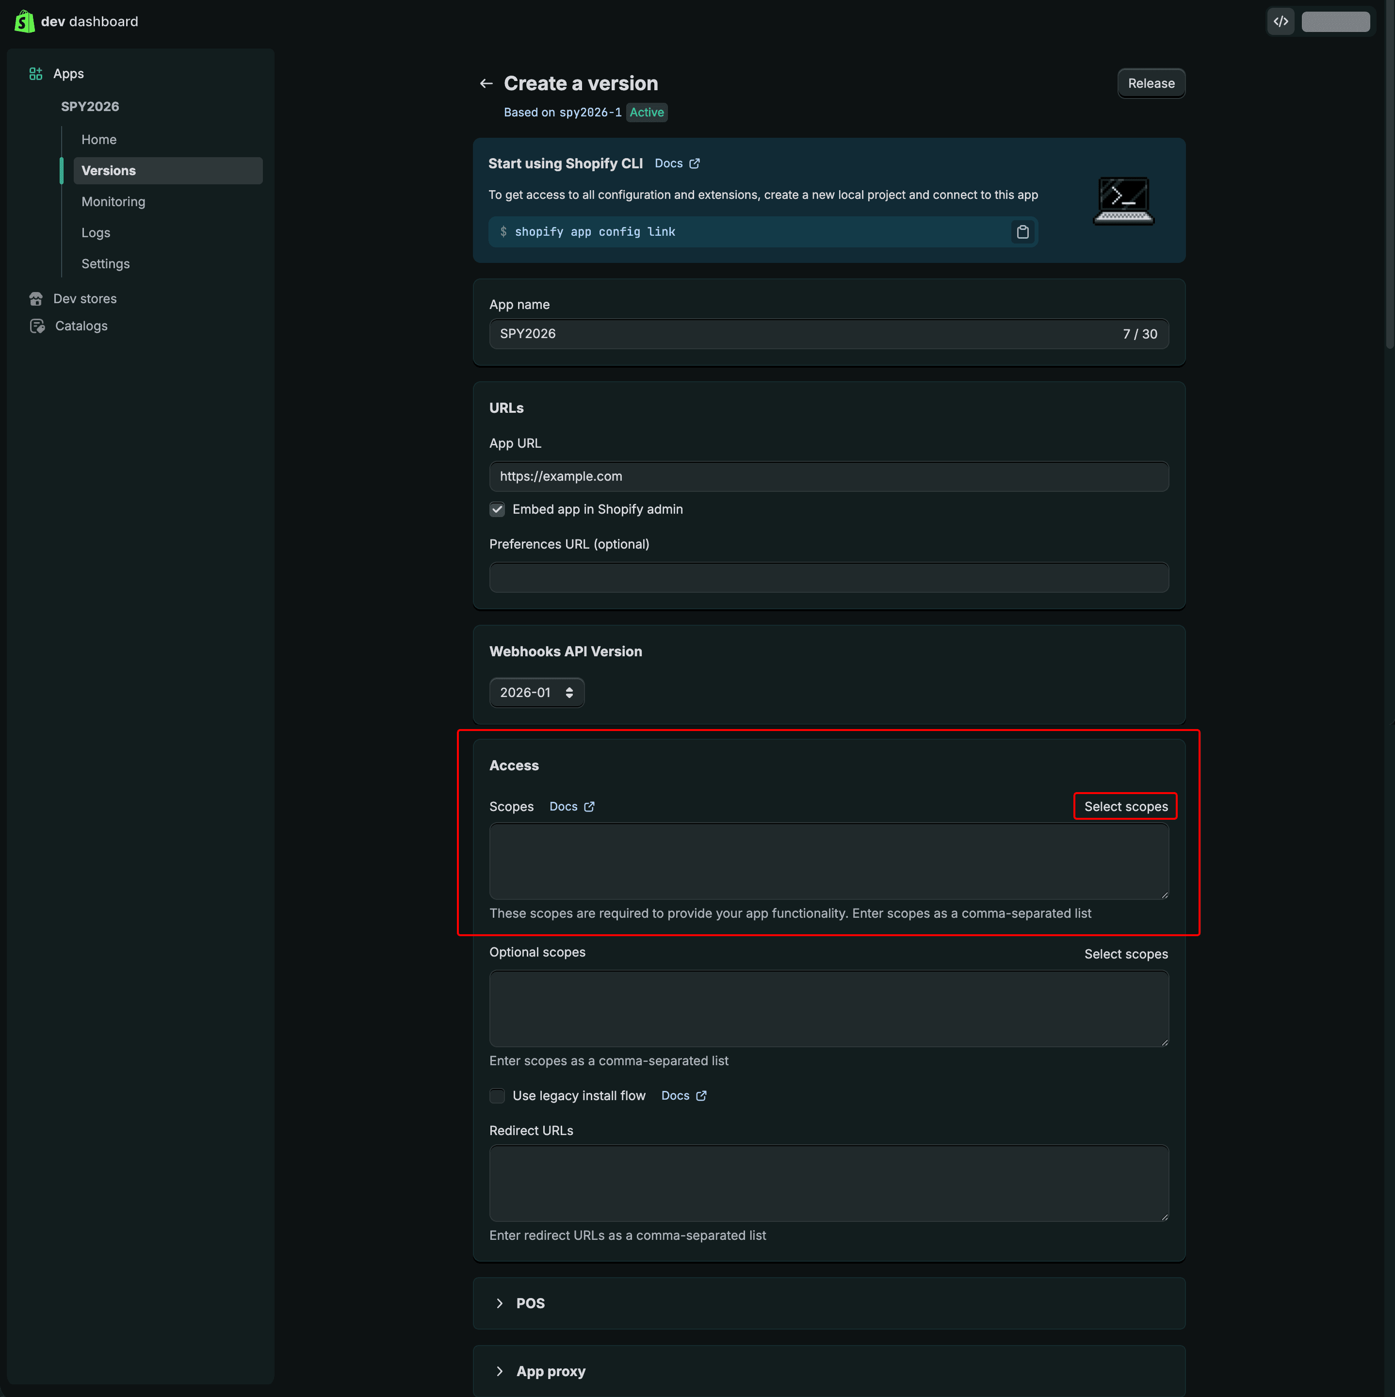Open external link icon next to Scopes Docs
The image size is (1395, 1397).
tap(589, 807)
